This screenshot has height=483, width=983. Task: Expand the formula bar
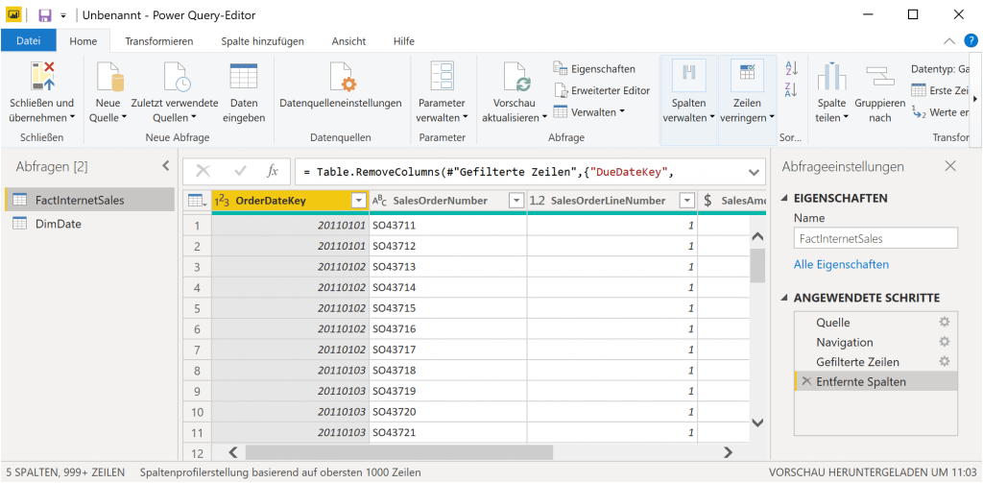coord(754,172)
